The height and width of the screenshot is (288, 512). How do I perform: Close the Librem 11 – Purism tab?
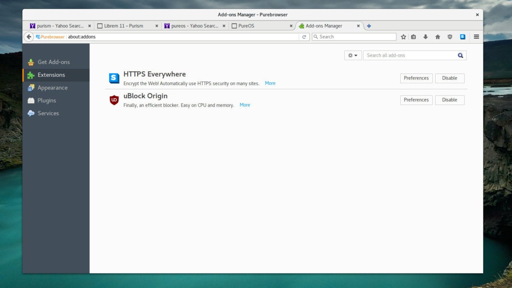tap(157, 26)
